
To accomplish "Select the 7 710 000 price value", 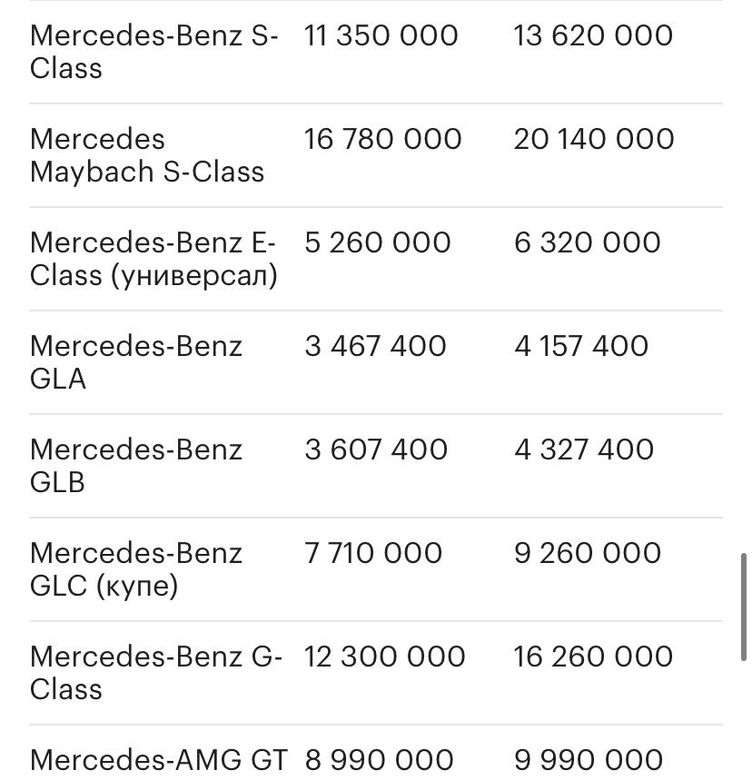I will pos(372,553).
